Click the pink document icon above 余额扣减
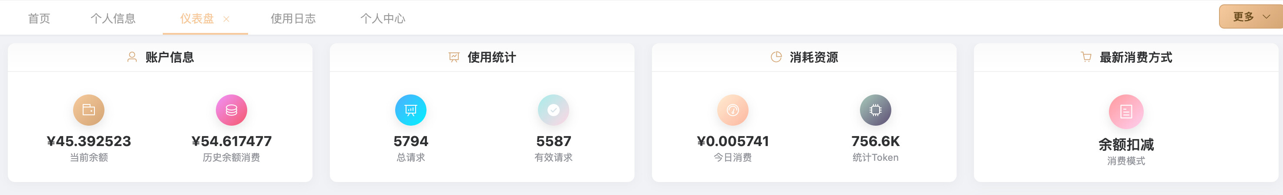The height and width of the screenshot is (195, 1283). pyautogui.click(x=1126, y=112)
